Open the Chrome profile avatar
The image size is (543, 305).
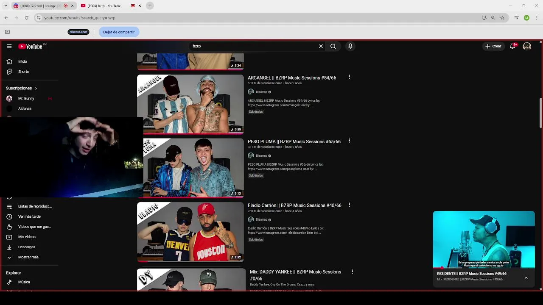(x=526, y=18)
